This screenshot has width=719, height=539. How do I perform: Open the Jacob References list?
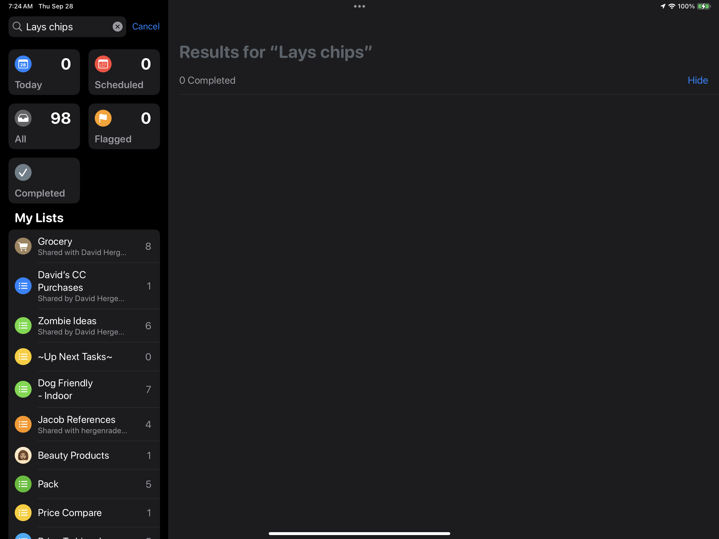[x=84, y=425]
